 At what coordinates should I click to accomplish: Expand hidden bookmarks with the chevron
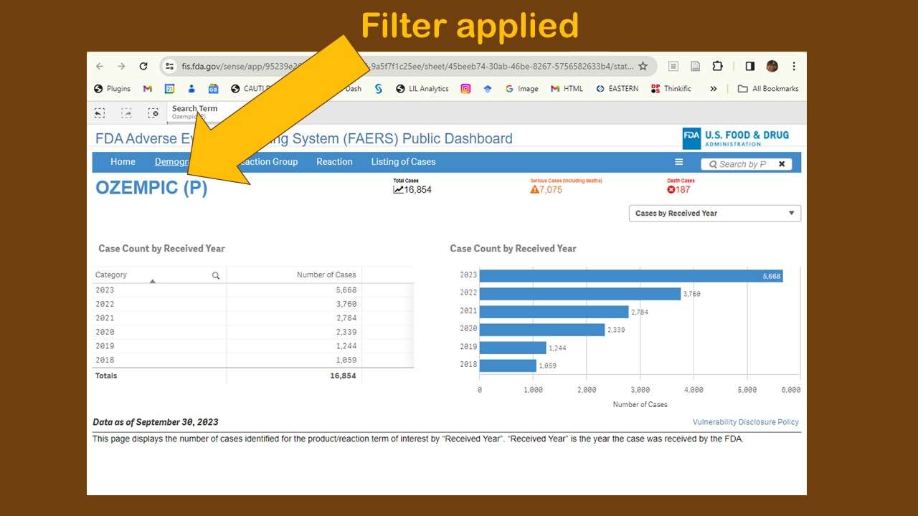(712, 88)
